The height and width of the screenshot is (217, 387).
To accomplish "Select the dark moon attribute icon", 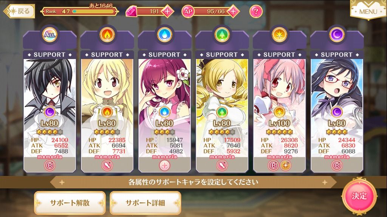I will click(x=337, y=34).
